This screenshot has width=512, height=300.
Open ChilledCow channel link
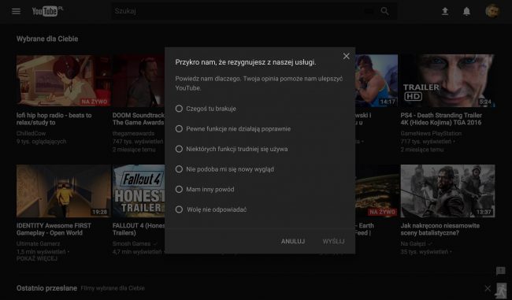31,134
